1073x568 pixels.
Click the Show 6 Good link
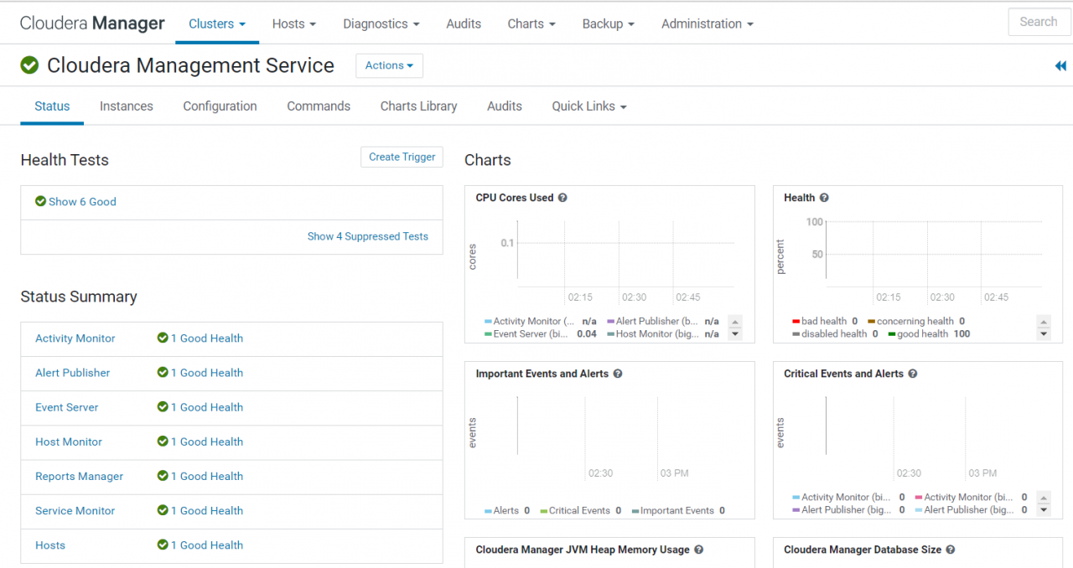[82, 201]
